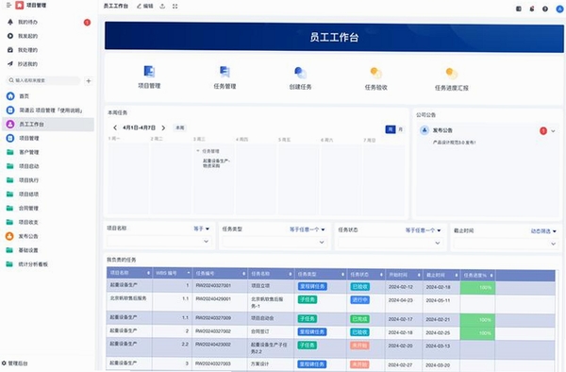The width and height of the screenshot is (566, 372).
Task: Sort by the 任务进度% column header
Action: pyautogui.click(x=478, y=276)
